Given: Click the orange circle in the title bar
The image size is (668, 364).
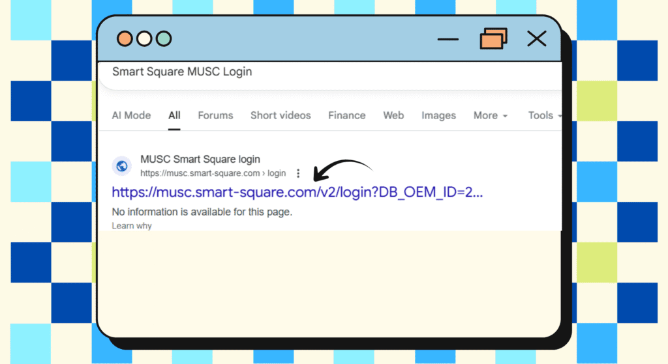Looking at the screenshot, I should click(125, 39).
